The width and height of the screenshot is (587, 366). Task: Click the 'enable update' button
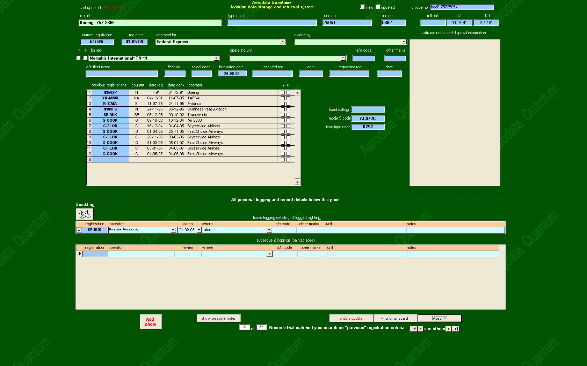[x=351, y=318]
